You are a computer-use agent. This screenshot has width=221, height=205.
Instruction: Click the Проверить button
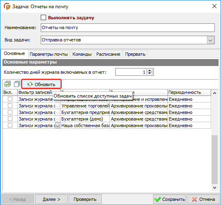[85, 199]
